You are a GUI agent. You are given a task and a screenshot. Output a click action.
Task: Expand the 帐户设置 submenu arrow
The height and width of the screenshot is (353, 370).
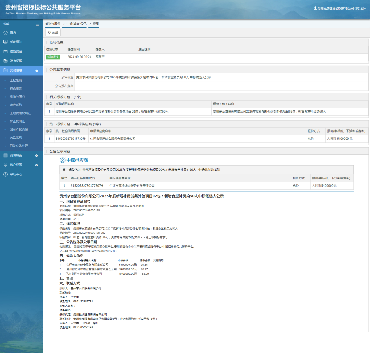tap(37, 165)
